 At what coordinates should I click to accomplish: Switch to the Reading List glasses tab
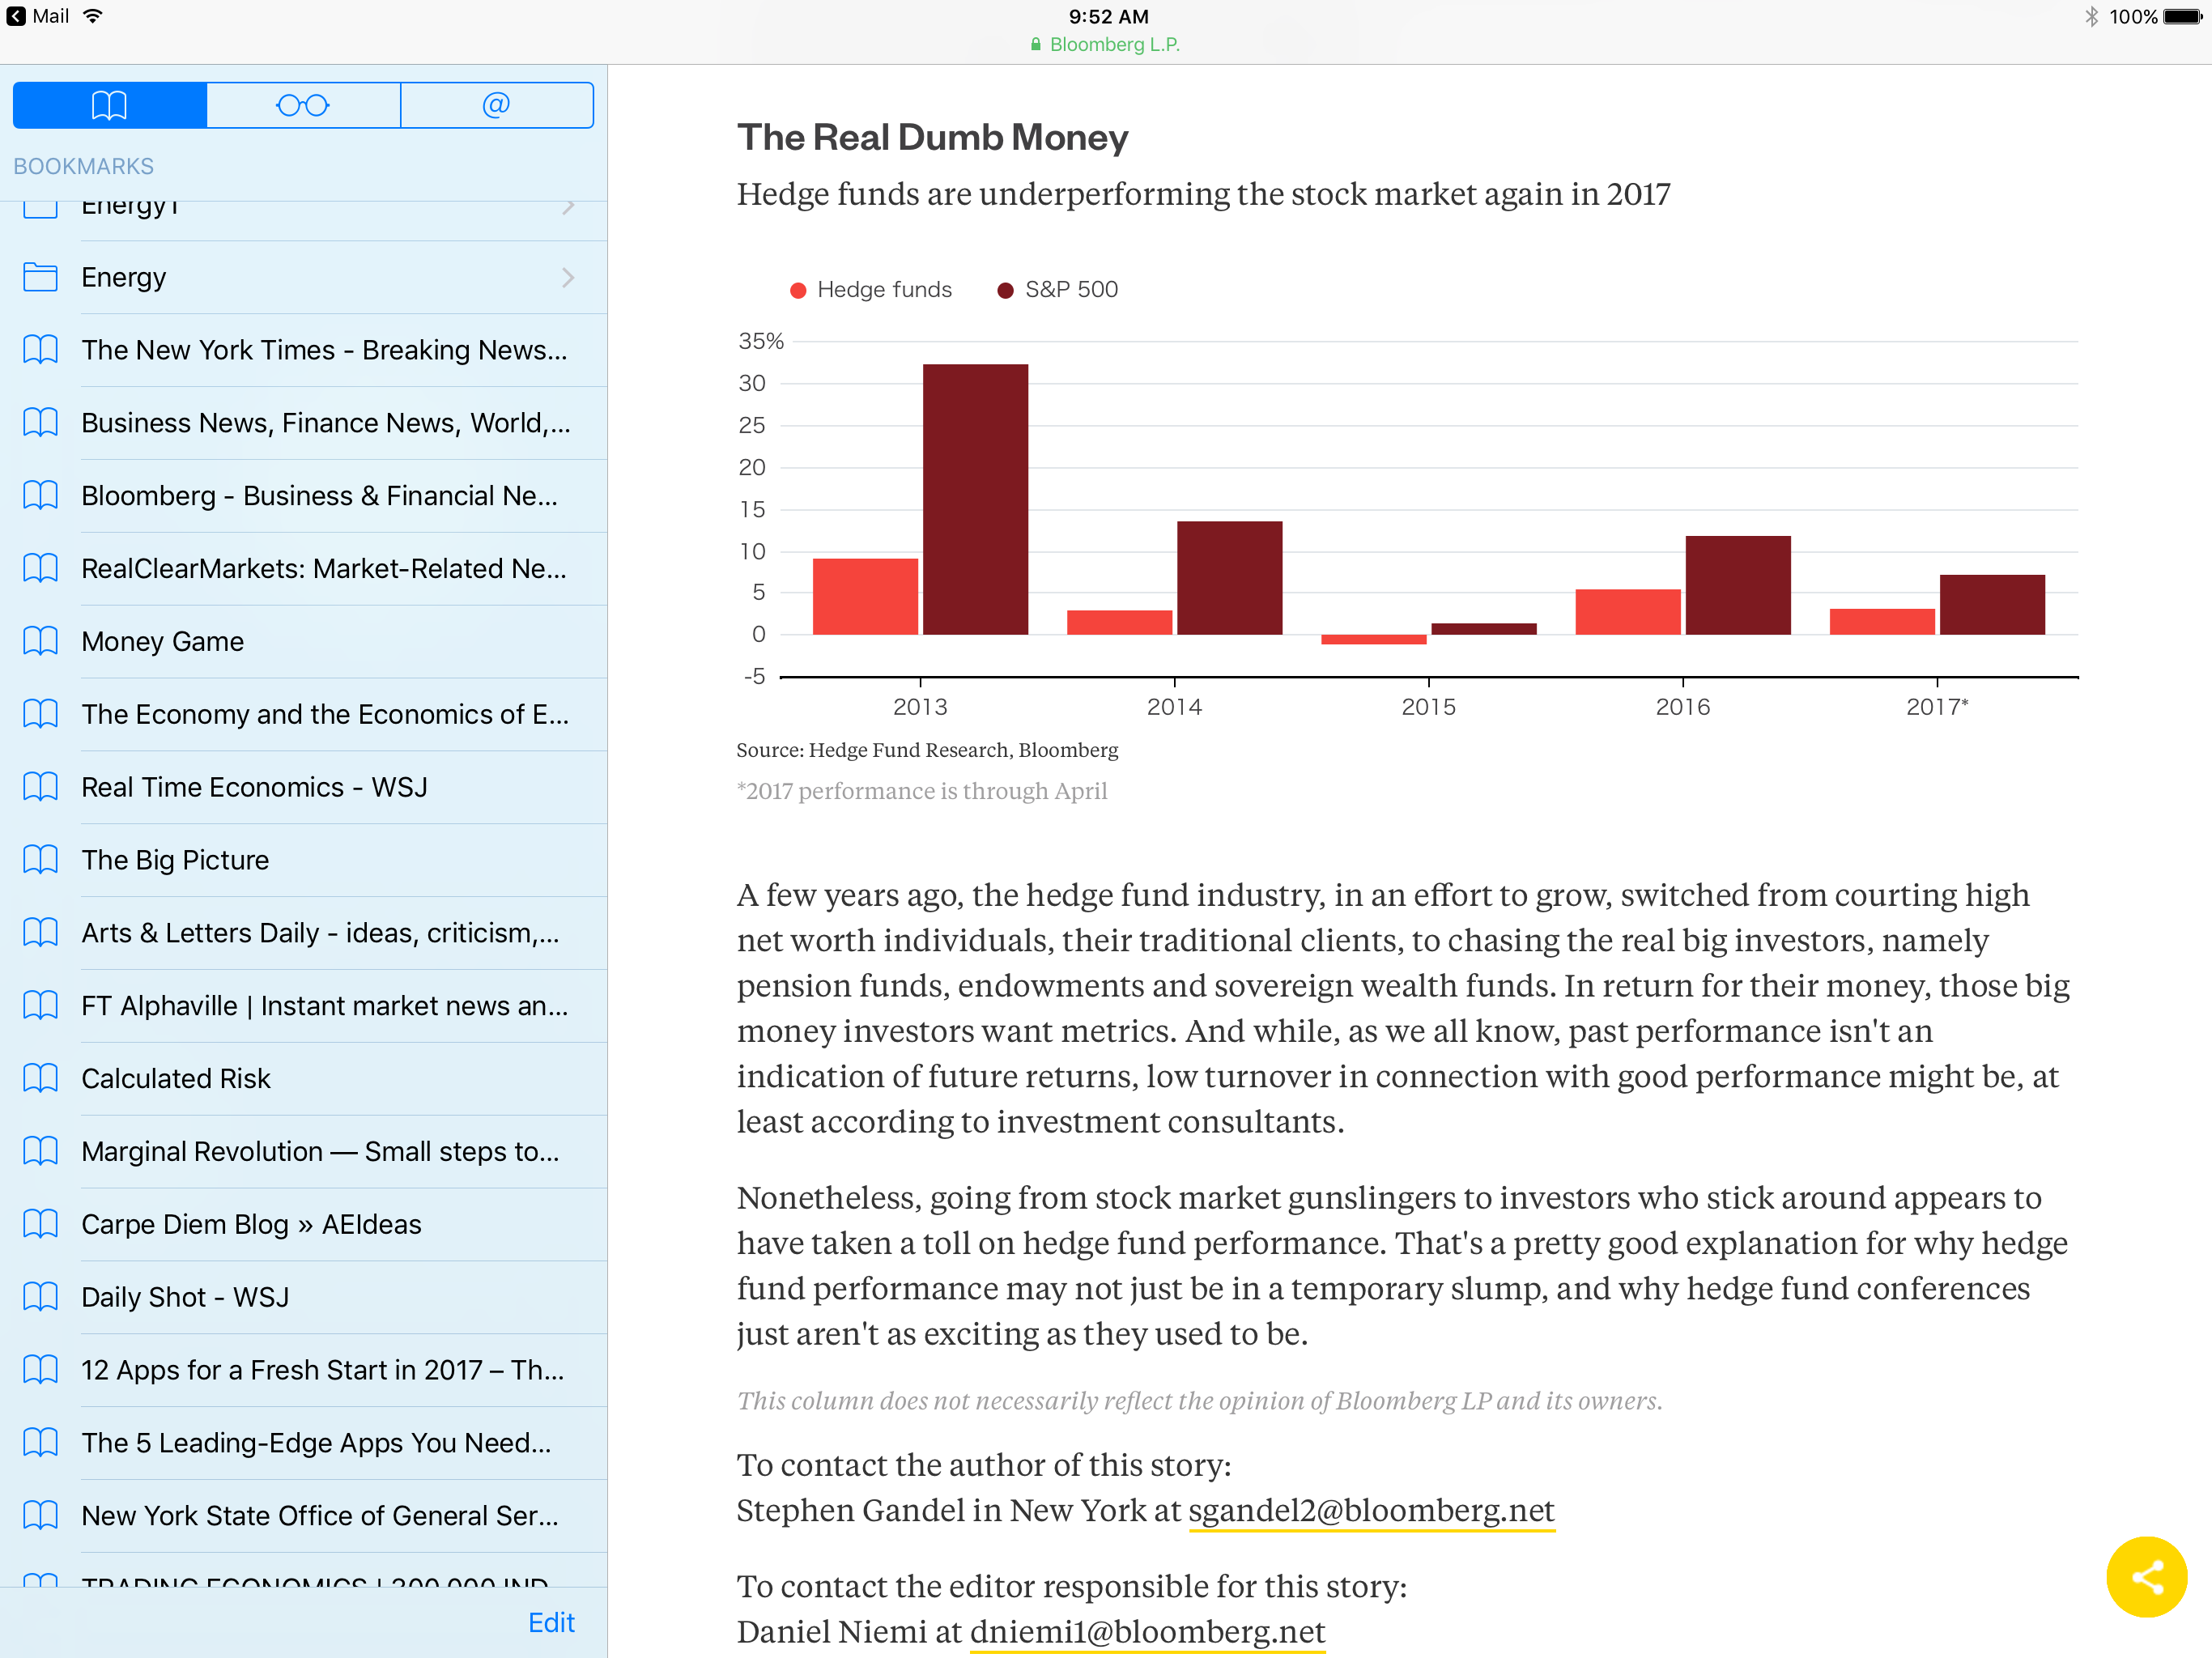tap(303, 105)
